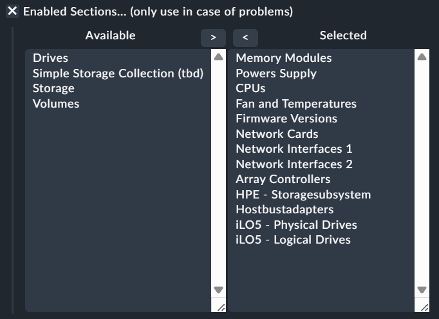
Task: Choose Fan and Temperatures entry
Action: 296,104
